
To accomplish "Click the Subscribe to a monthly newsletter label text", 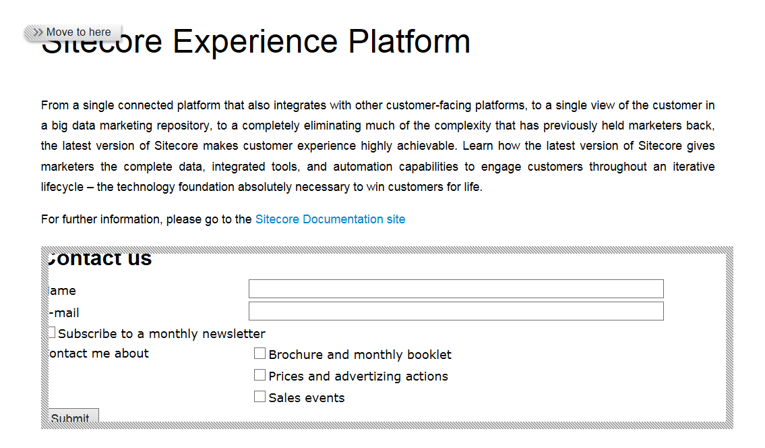I will click(x=162, y=334).
